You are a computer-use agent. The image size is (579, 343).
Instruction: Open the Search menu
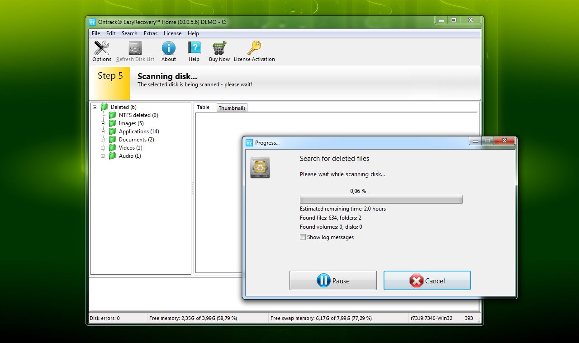[x=129, y=33]
